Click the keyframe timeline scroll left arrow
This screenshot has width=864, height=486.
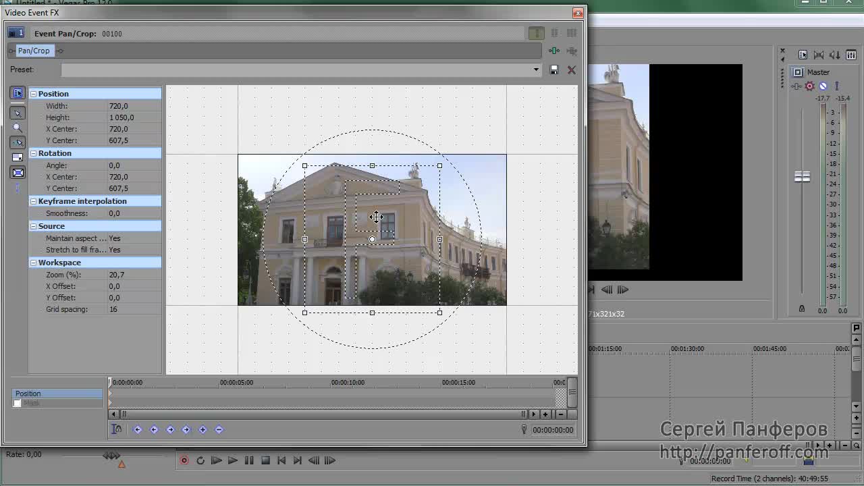(113, 414)
